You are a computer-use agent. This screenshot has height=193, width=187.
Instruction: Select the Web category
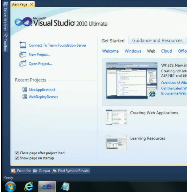coord(151,51)
